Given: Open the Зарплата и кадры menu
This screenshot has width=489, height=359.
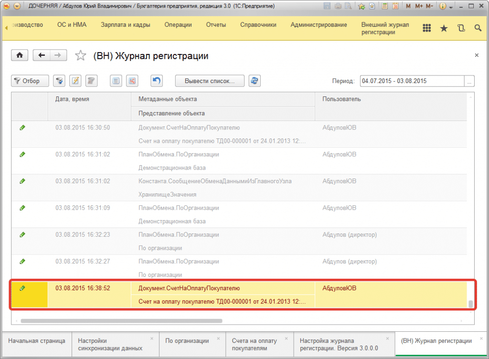Looking at the screenshot, I should (x=126, y=25).
